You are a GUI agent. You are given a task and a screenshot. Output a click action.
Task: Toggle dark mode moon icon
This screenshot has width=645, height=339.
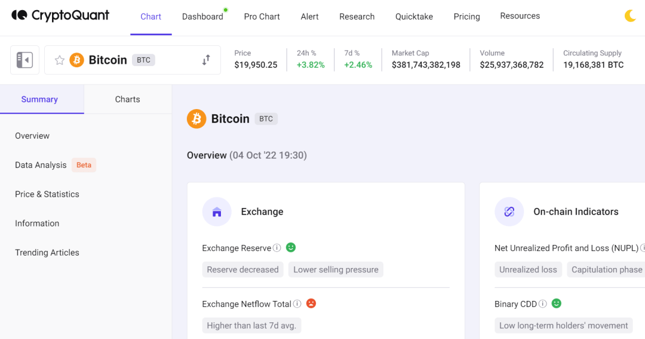tap(630, 16)
